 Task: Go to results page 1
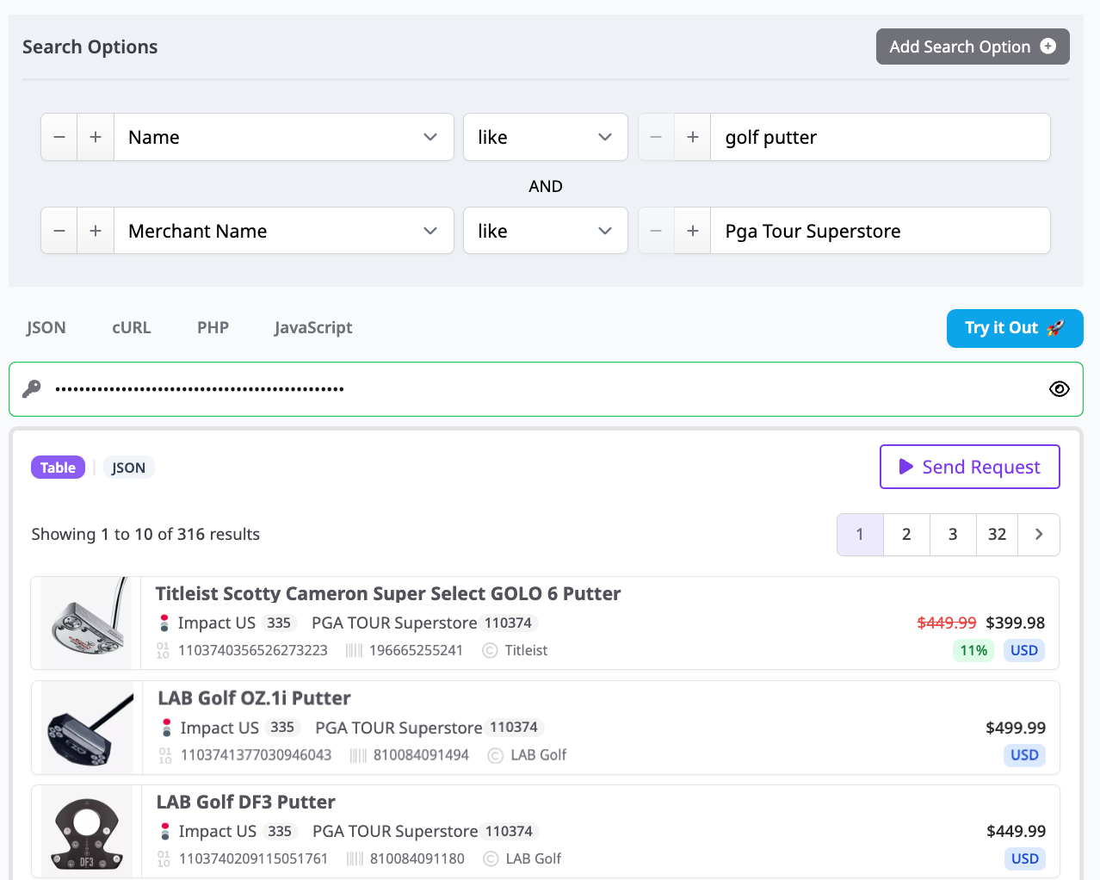tap(860, 535)
